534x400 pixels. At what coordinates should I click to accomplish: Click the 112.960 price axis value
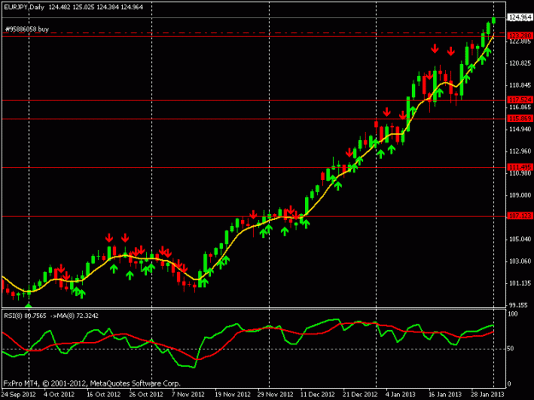(519, 151)
